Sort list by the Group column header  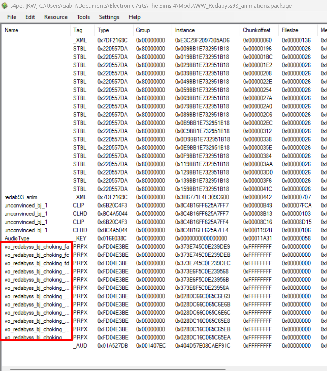pyautogui.click(x=143, y=30)
